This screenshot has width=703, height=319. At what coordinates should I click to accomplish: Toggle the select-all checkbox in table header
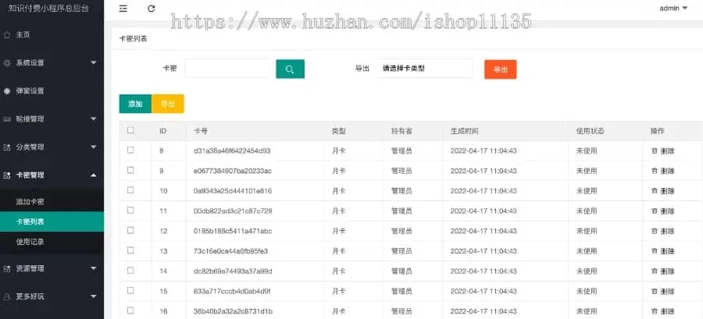point(130,130)
